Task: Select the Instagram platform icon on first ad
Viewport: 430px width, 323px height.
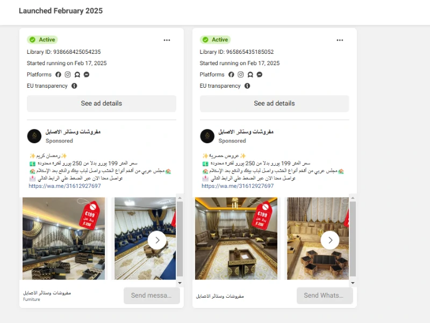Action: 67,75
